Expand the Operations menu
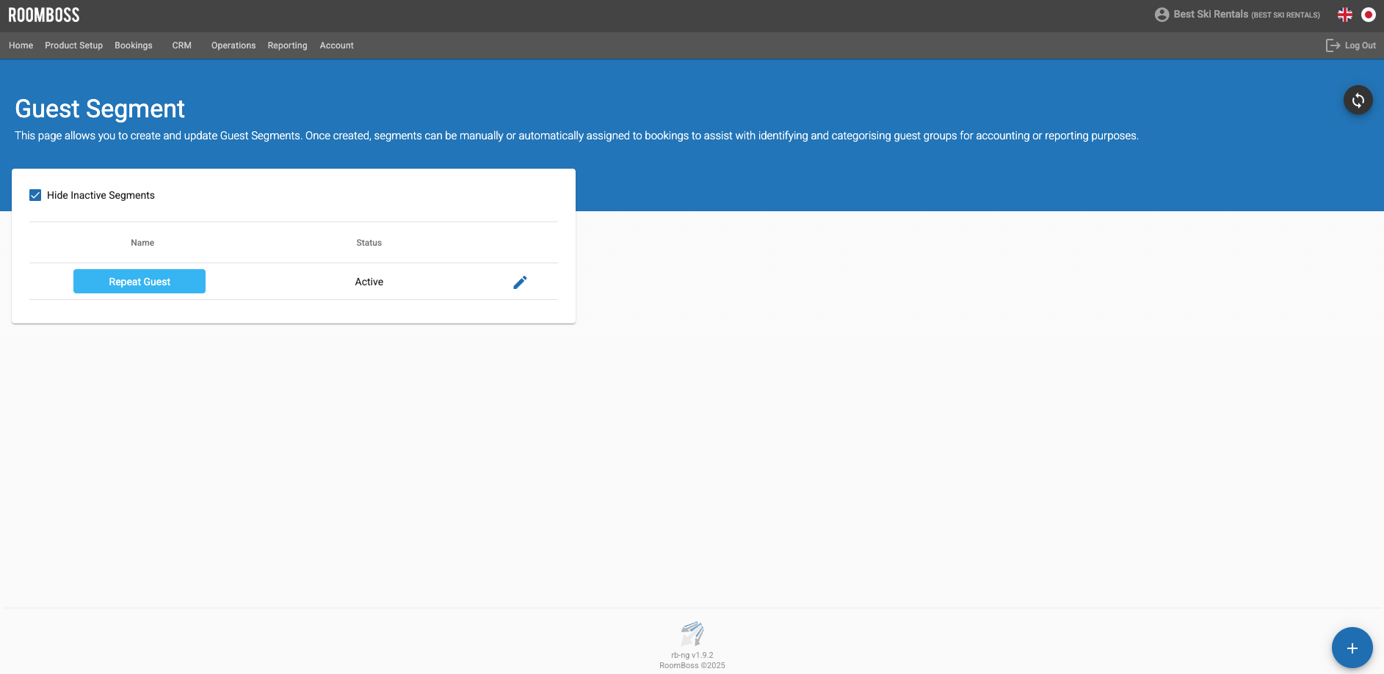Viewport: 1384px width, 674px height. pos(233,45)
